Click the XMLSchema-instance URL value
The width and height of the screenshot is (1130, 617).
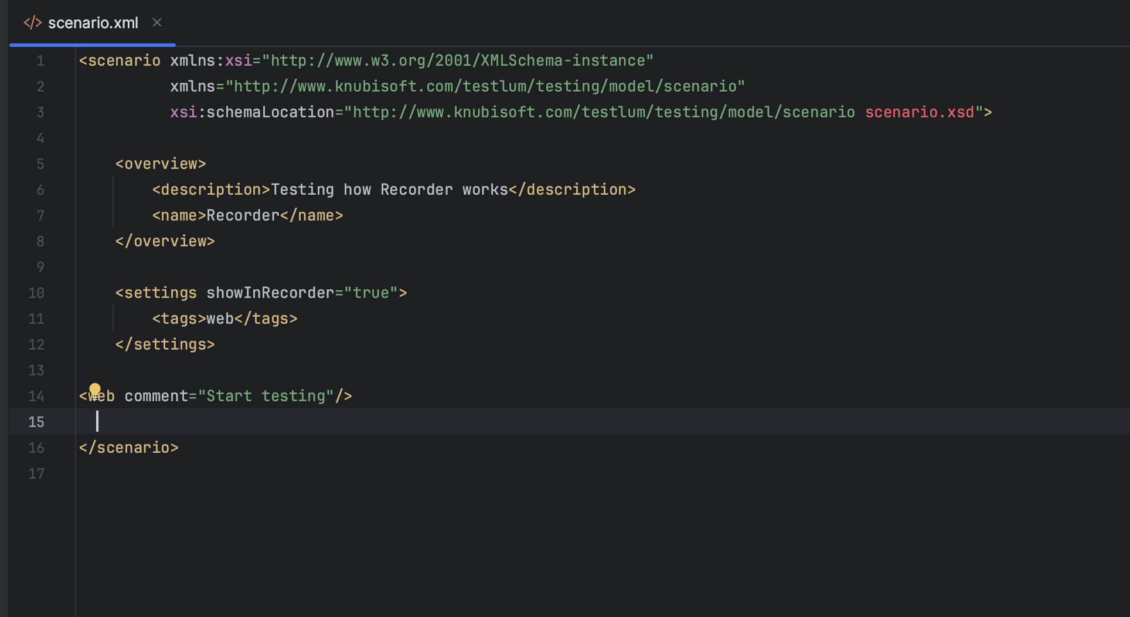click(x=458, y=60)
